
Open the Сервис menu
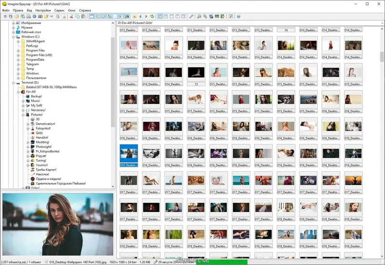(59, 10)
